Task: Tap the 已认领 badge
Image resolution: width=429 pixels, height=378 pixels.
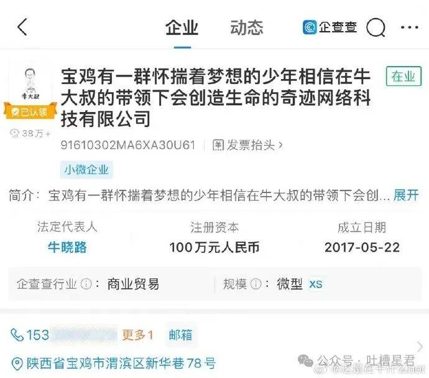Action: pyautogui.click(x=30, y=111)
